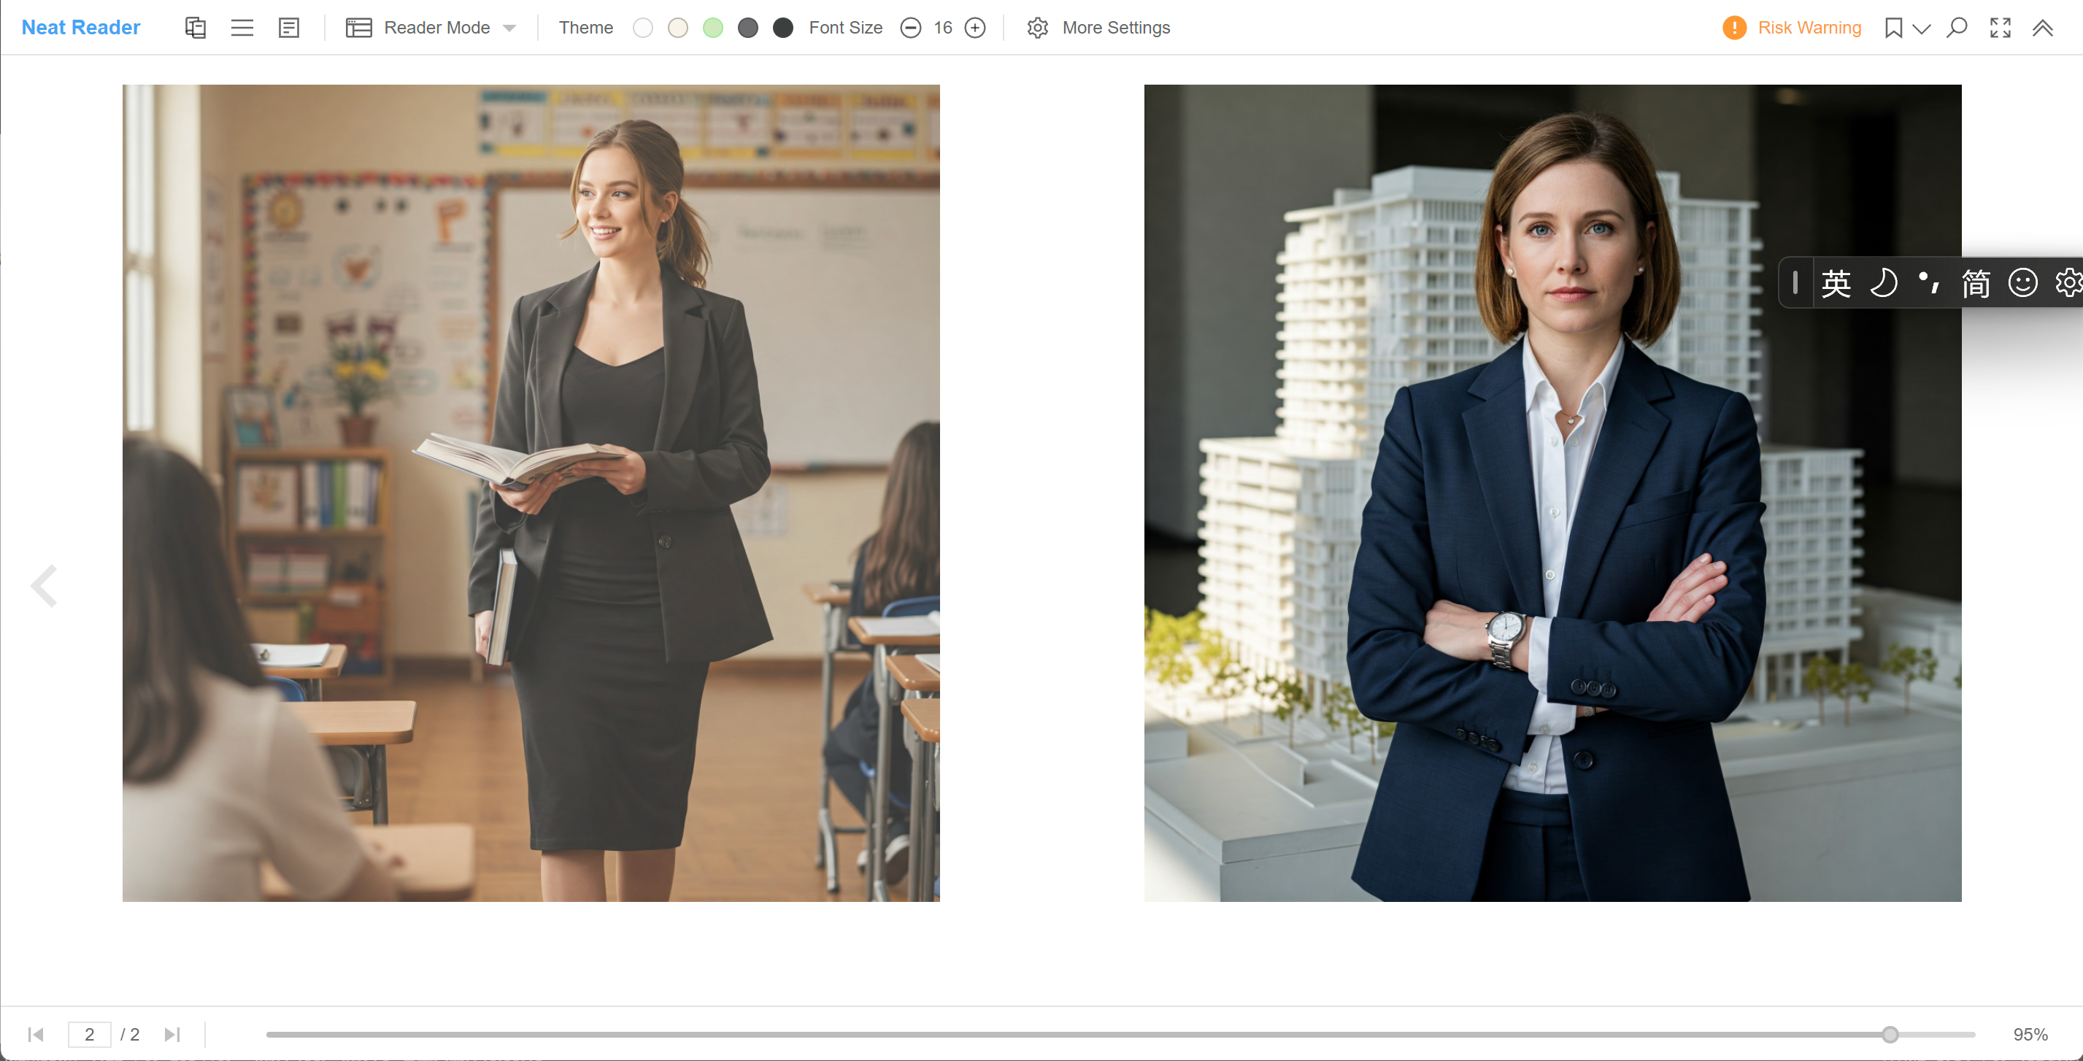Select the green theme
This screenshot has height=1061, width=2083.
click(x=712, y=28)
